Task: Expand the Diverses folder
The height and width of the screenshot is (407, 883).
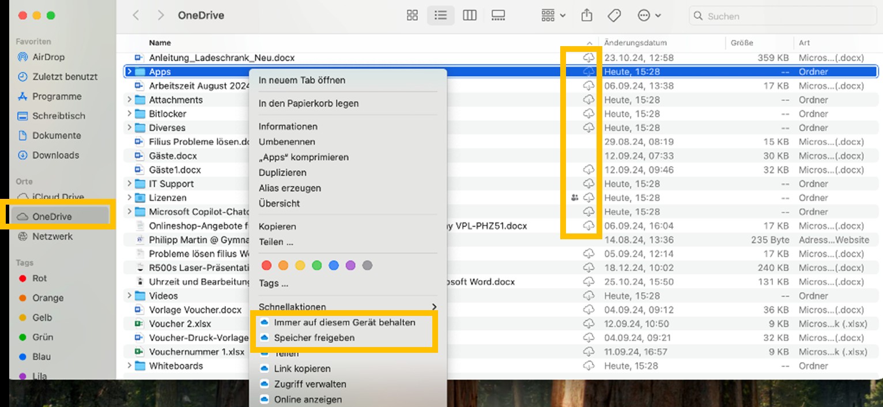Action: coord(130,128)
